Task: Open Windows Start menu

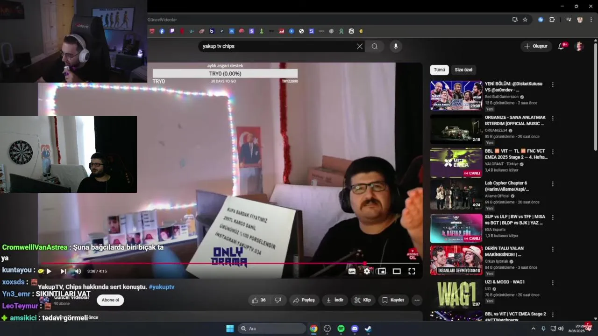Action: click(x=230, y=329)
